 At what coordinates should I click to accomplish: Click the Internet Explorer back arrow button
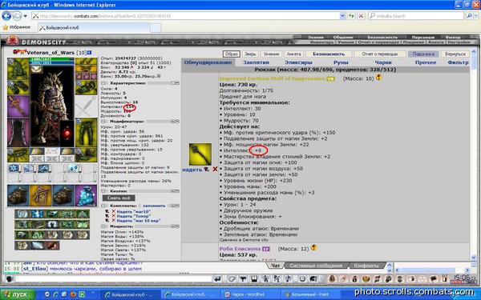point(6,16)
